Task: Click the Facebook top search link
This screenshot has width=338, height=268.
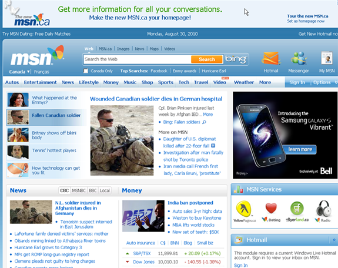Action: (x=159, y=71)
